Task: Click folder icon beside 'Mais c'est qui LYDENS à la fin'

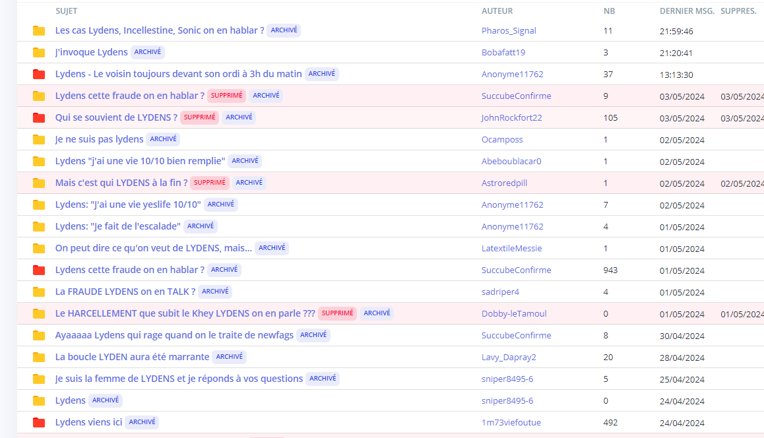Action: tap(39, 183)
